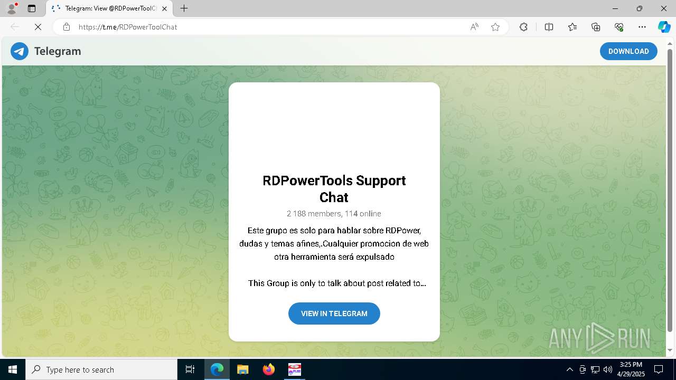Screen dimensions: 676x380
Task: Stop loading the page
Action: pos(38,27)
